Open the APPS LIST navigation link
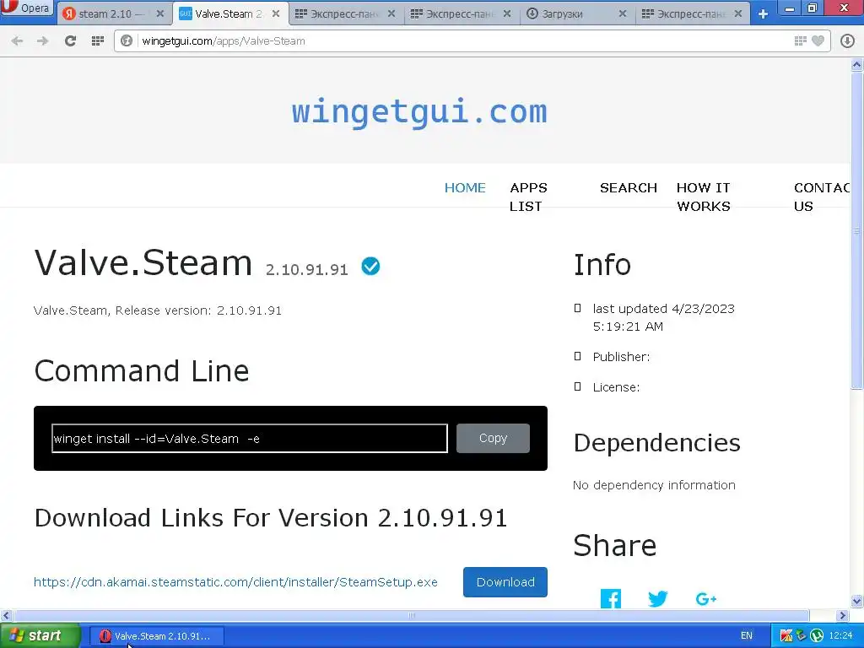 (x=528, y=197)
